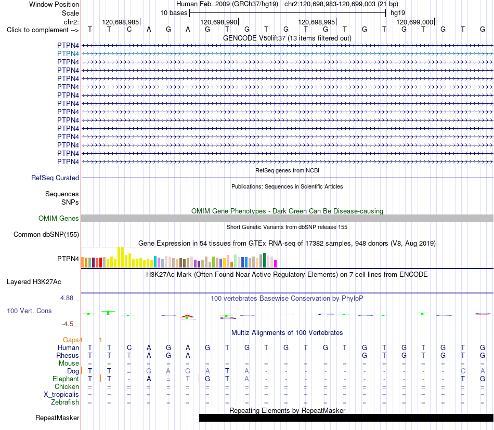This screenshot has width=494, height=430.
Task: Click the OMIM Gene Phenotypes title text
Action: pos(287,211)
